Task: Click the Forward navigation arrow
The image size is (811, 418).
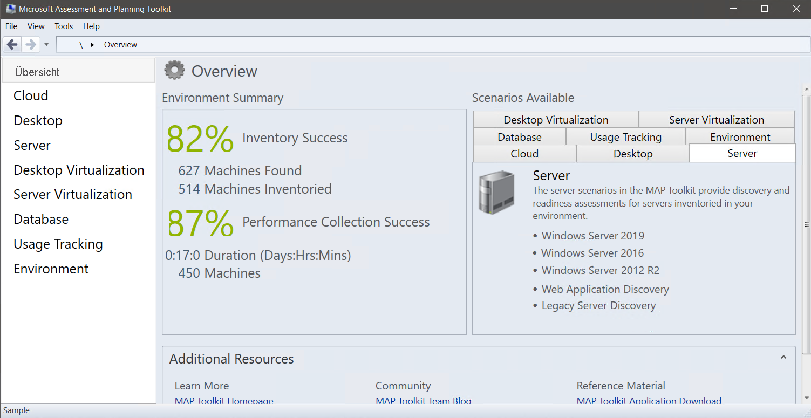Action: tap(31, 44)
